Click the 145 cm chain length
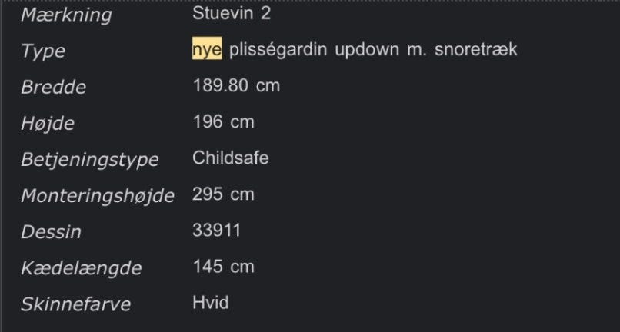This screenshot has width=620, height=332. [x=223, y=267]
